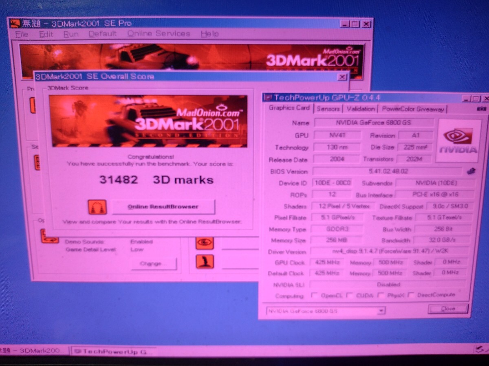The height and width of the screenshot is (366, 489).
Task: Click the orange eye icon in 3DMark window
Action: (x=205, y=243)
